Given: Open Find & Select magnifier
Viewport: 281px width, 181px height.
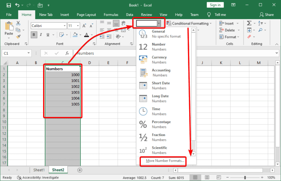Looking at the screenshot, I should pos(261,30).
